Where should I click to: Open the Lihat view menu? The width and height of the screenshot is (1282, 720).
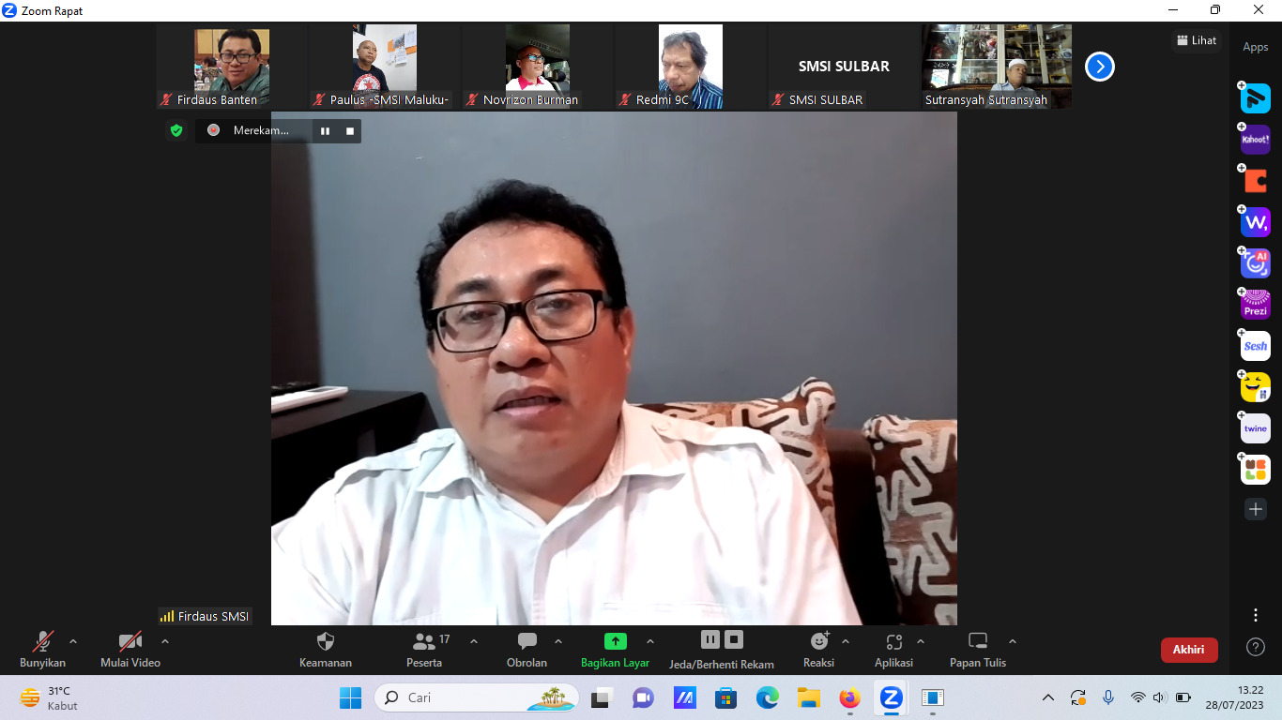click(1197, 40)
